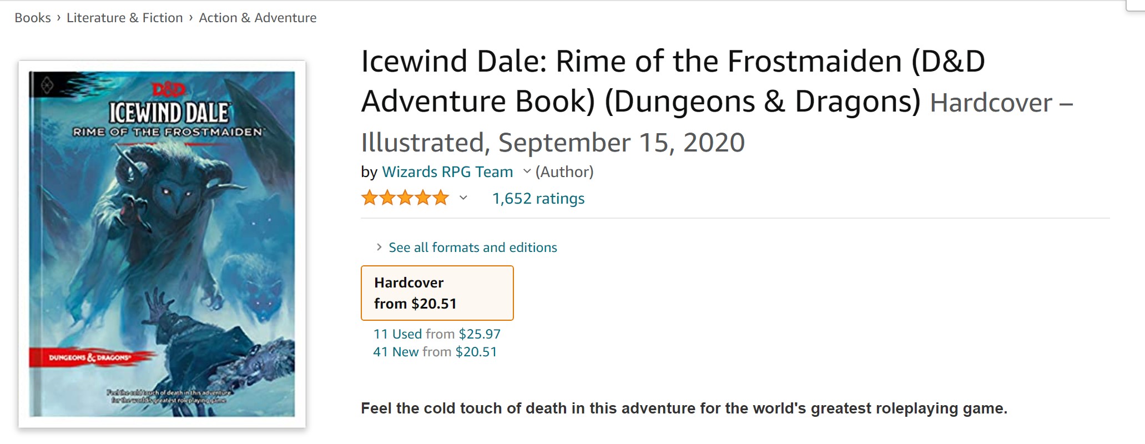View 11 Used from $25.97 offers
The image size is (1145, 444).
tap(437, 334)
